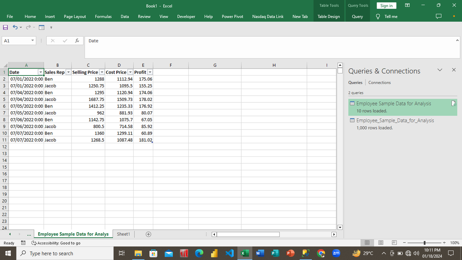Select column D header
The width and height of the screenshot is (462, 260).
119,65
